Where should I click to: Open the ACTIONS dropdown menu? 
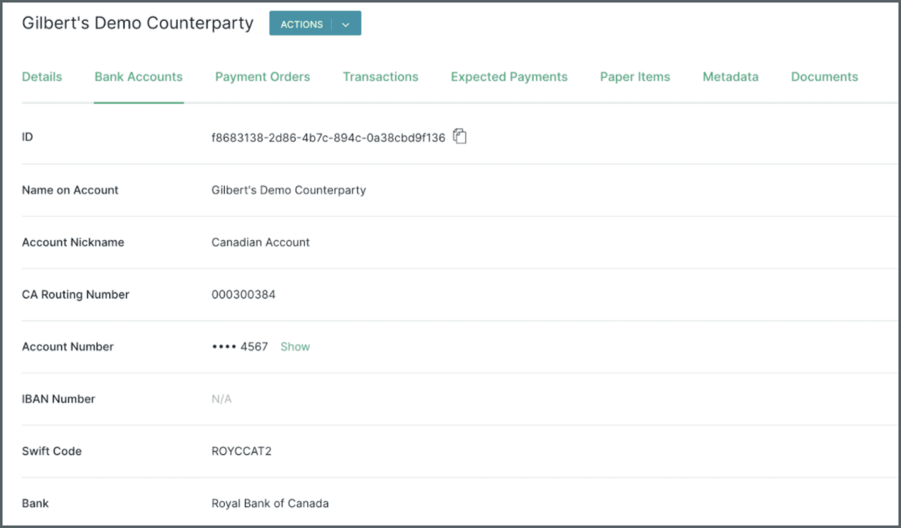346,24
